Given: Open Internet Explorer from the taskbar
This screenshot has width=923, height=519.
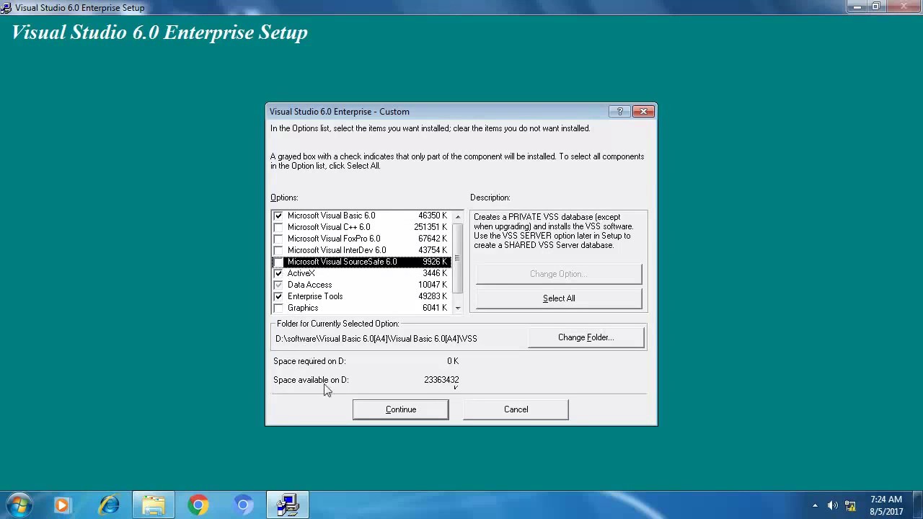Looking at the screenshot, I should [x=109, y=505].
